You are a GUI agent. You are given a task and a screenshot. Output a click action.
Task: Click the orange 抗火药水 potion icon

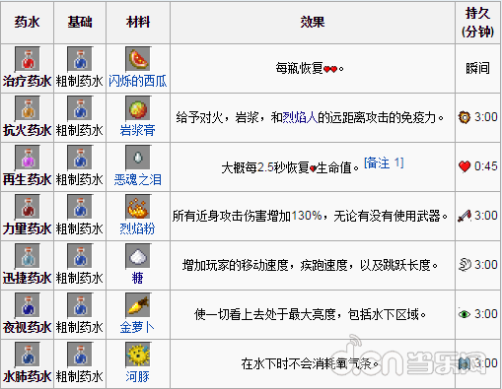pos(28,108)
